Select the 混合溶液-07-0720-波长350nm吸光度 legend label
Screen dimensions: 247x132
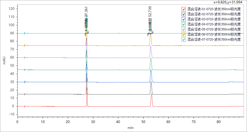[x=214, y=39]
